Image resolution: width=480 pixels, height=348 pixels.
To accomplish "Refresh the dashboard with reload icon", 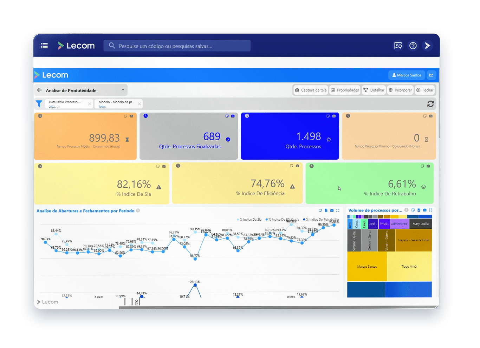I will tap(430, 104).
